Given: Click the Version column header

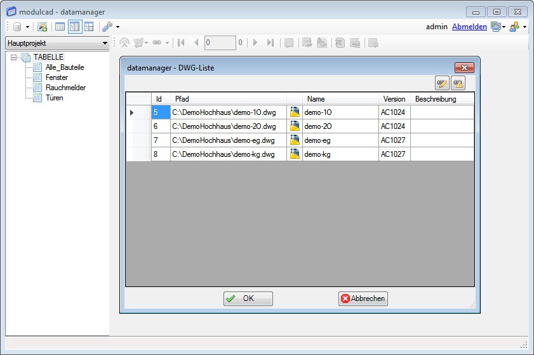Looking at the screenshot, I should [x=394, y=99].
